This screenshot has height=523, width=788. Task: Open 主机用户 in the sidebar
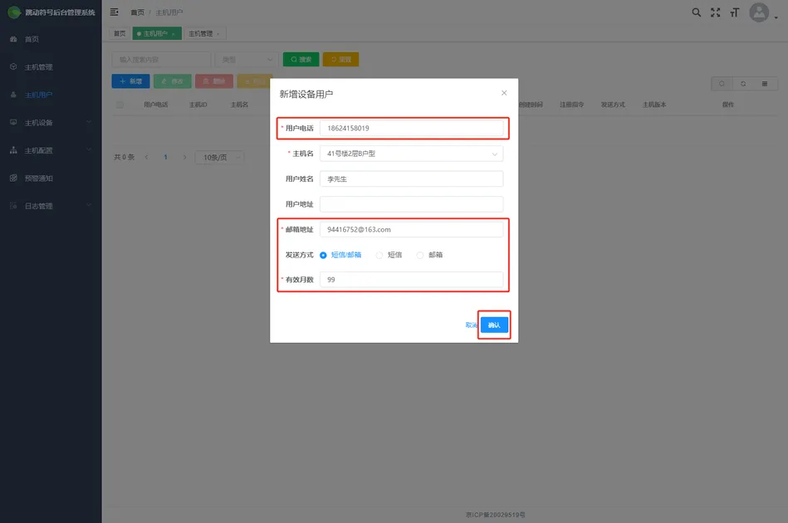(x=51, y=95)
